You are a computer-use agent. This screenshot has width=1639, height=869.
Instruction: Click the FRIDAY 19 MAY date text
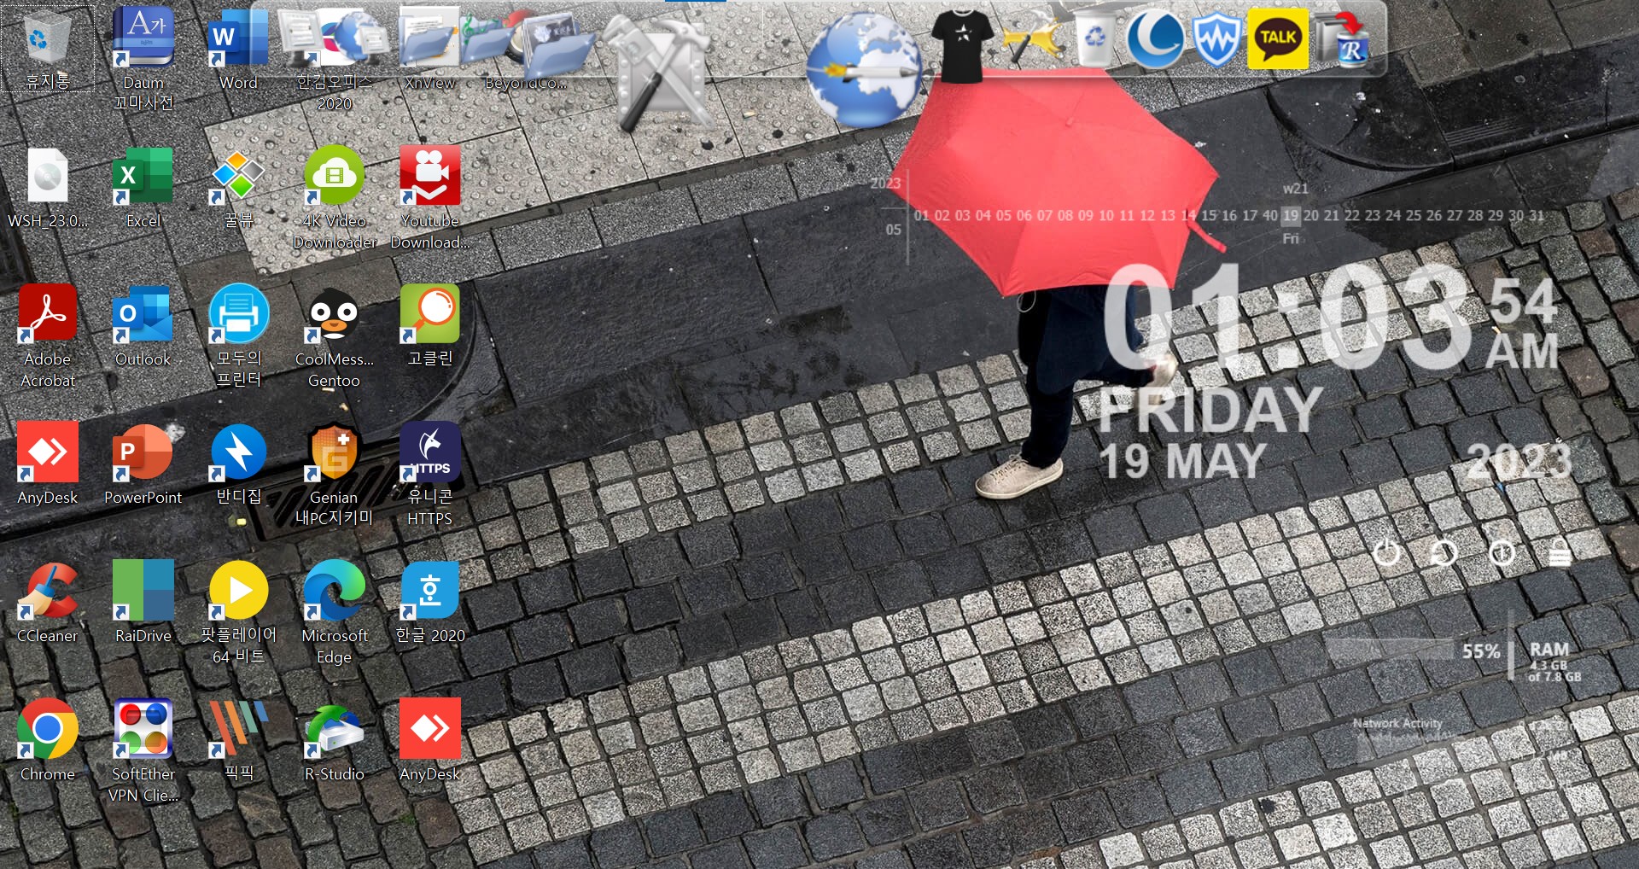point(1210,434)
